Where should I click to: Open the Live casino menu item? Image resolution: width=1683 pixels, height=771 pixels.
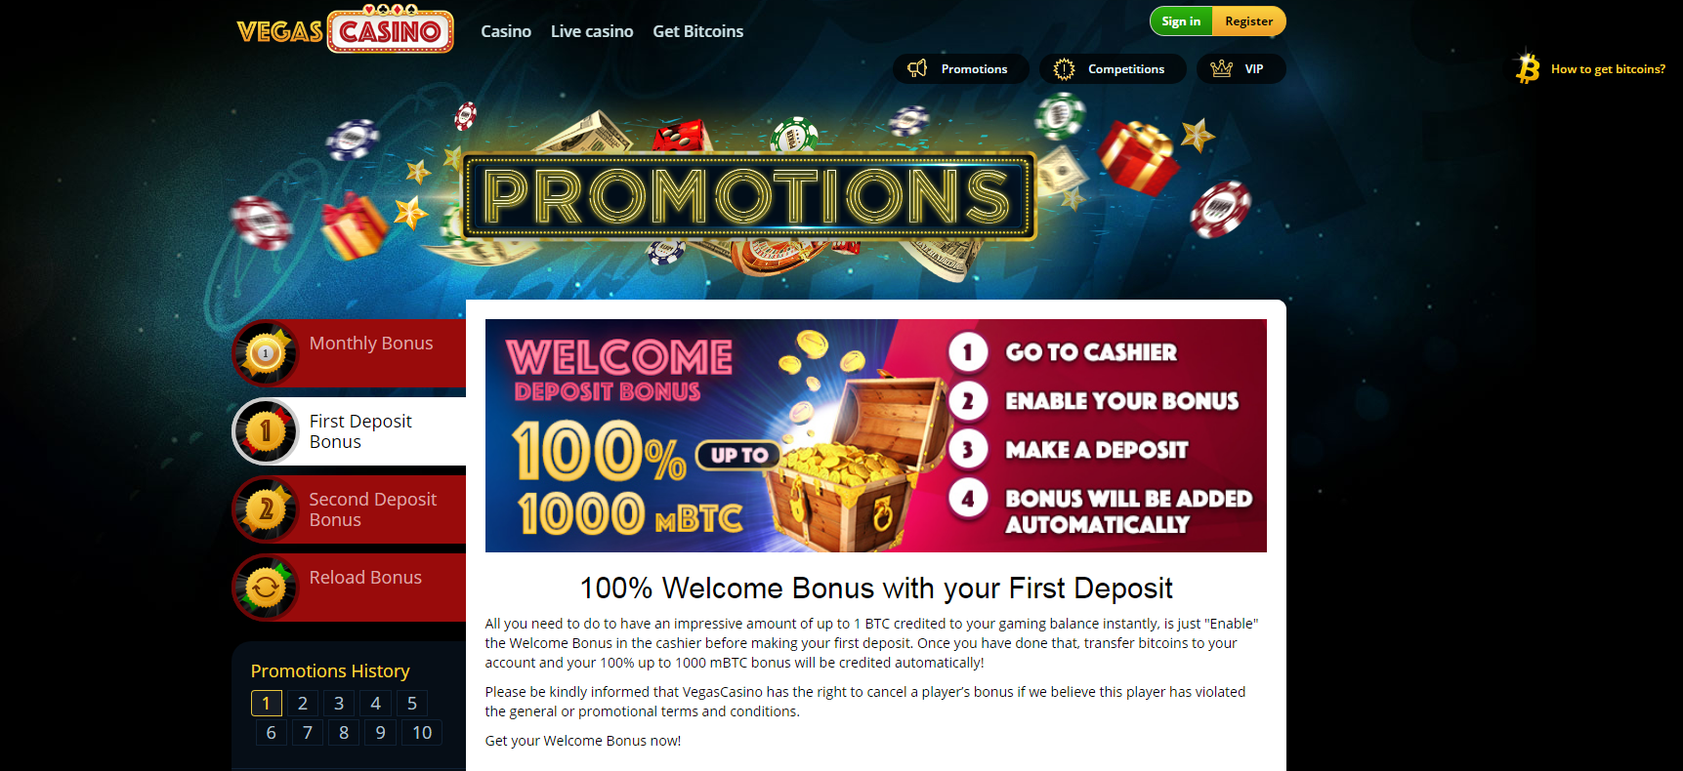pyautogui.click(x=592, y=31)
